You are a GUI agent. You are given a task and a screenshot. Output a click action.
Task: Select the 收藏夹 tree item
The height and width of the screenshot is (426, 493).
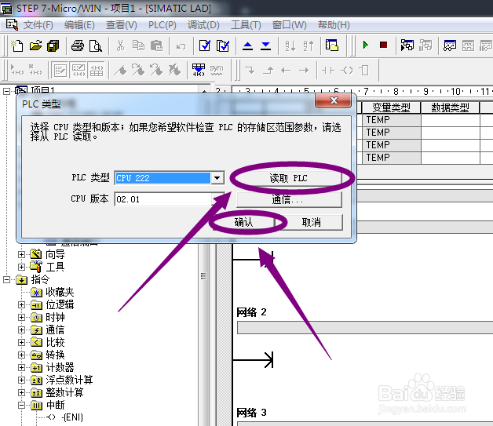pyautogui.click(x=60, y=292)
